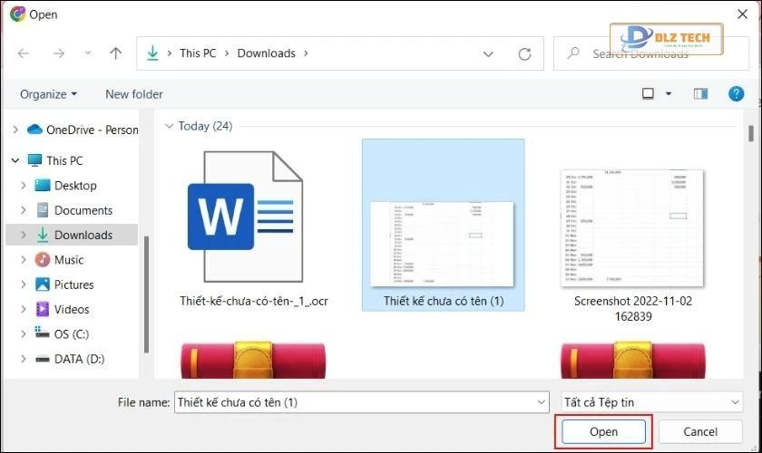The width and height of the screenshot is (762, 453).
Task: Toggle the preview pane icon
Action: pyautogui.click(x=700, y=93)
